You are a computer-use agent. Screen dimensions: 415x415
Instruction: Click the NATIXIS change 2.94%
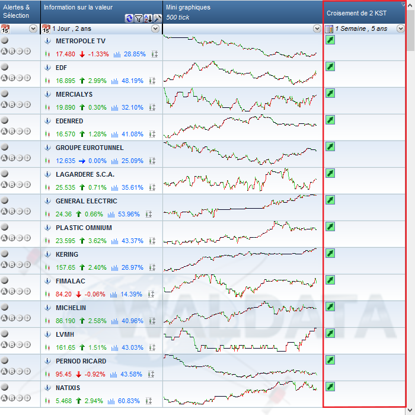94,401
